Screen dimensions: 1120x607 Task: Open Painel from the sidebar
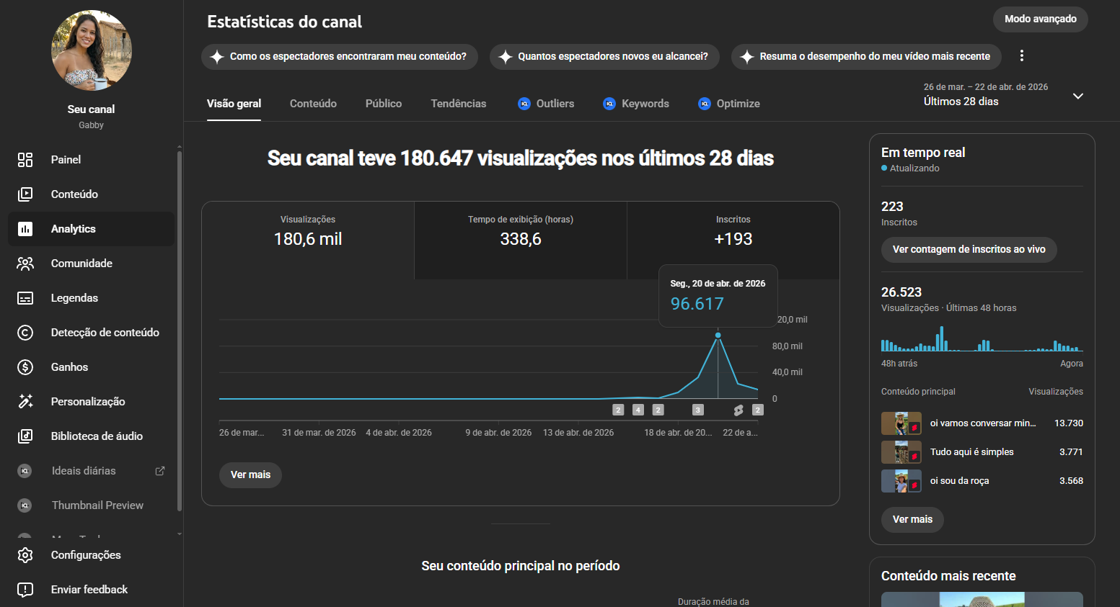pos(92,160)
